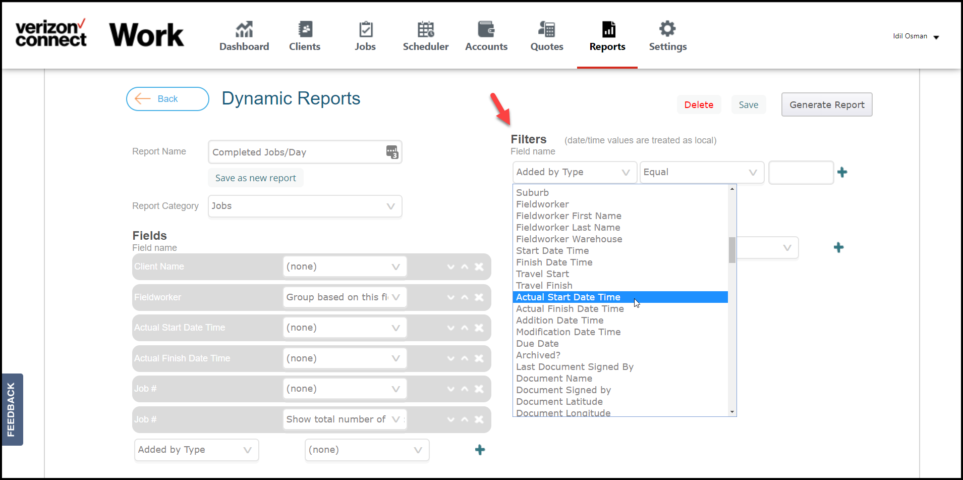Open the Equal operator dropdown
This screenshot has height=480, width=963.
702,172
